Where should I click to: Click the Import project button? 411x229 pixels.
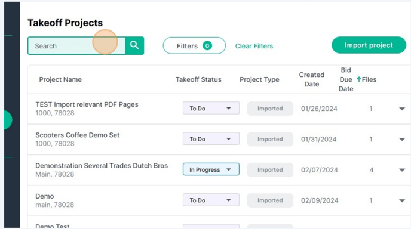point(369,45)
